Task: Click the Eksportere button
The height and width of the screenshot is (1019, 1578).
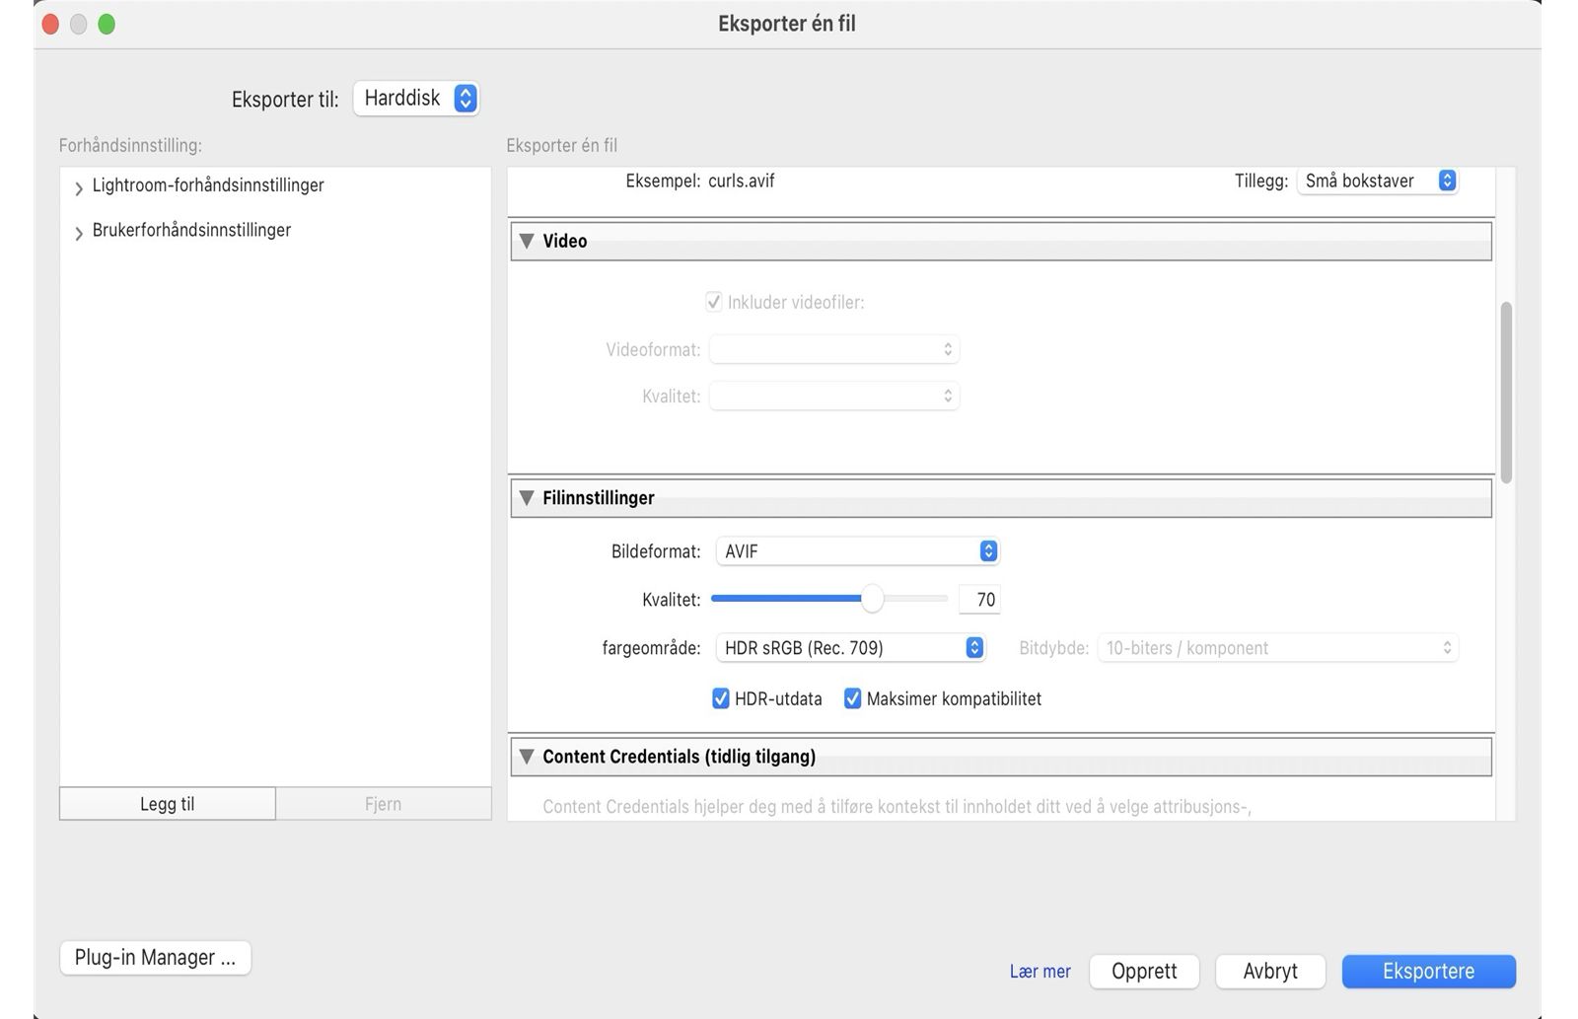Action: 1428,972
